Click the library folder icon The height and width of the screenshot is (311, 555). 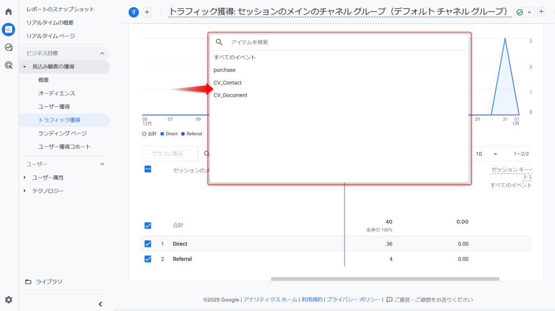[28, 282]
